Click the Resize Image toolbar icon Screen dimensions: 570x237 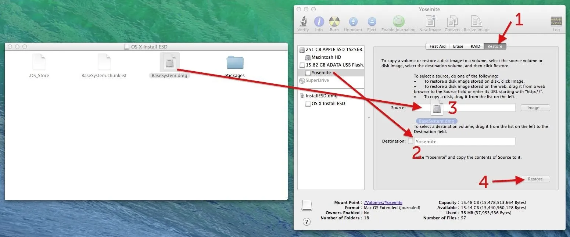[x=477, y=21]
